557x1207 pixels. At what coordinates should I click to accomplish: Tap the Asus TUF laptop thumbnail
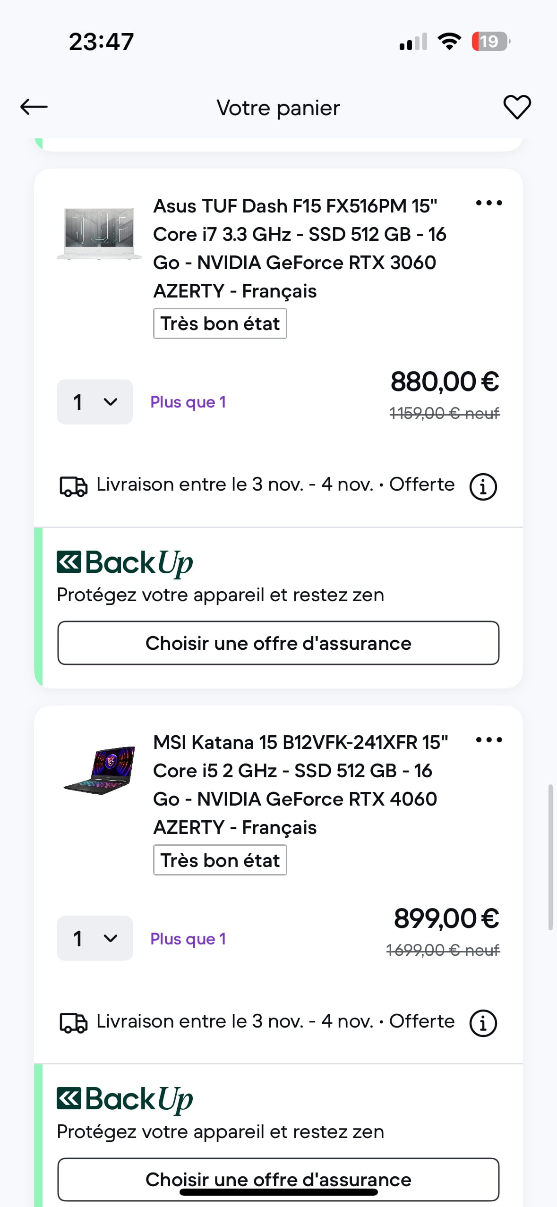click(99, 232)
